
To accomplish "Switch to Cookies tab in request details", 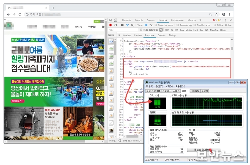I will point(162,35).
